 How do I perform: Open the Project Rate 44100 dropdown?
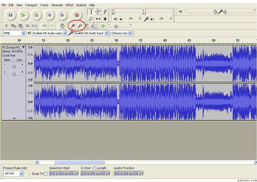[21, 174]
